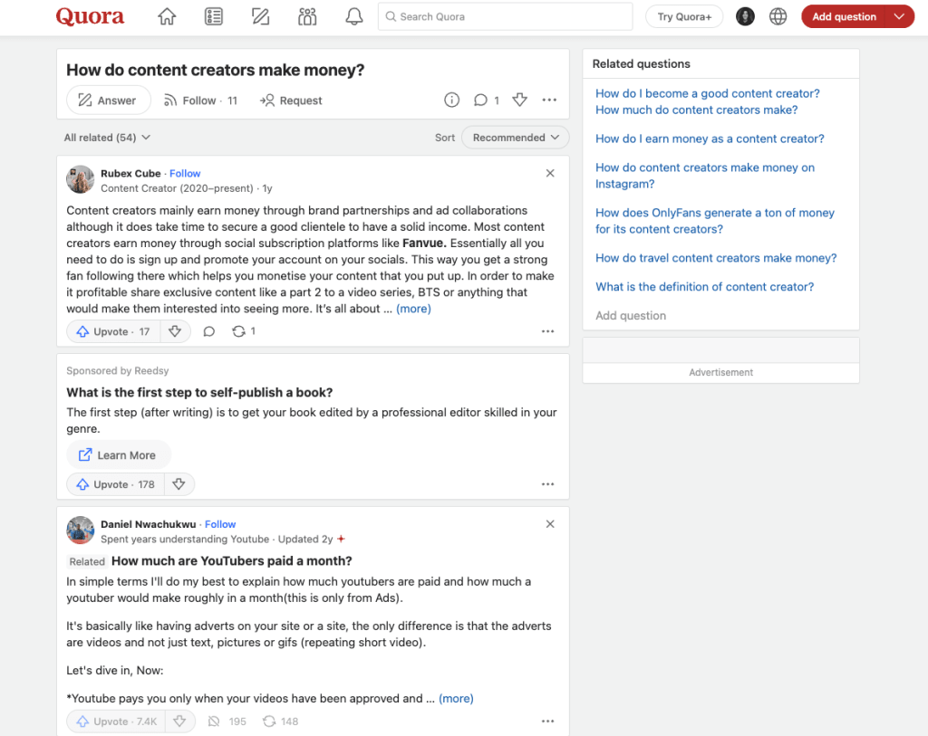
Task: Comment on Rubex Cube's answer
Action: click(x=209, y=331)
